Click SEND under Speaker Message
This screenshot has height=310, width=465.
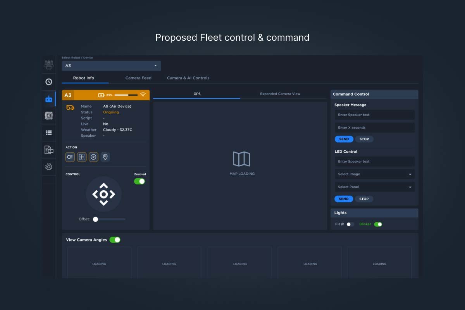click(x=344, y=139)
